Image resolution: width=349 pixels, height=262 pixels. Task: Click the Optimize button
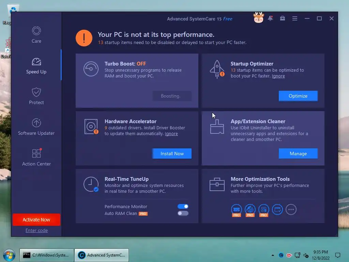(298, 96)
